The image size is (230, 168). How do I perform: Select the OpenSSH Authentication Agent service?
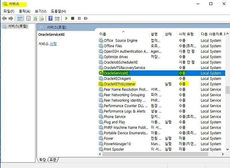tap(162, 51)
